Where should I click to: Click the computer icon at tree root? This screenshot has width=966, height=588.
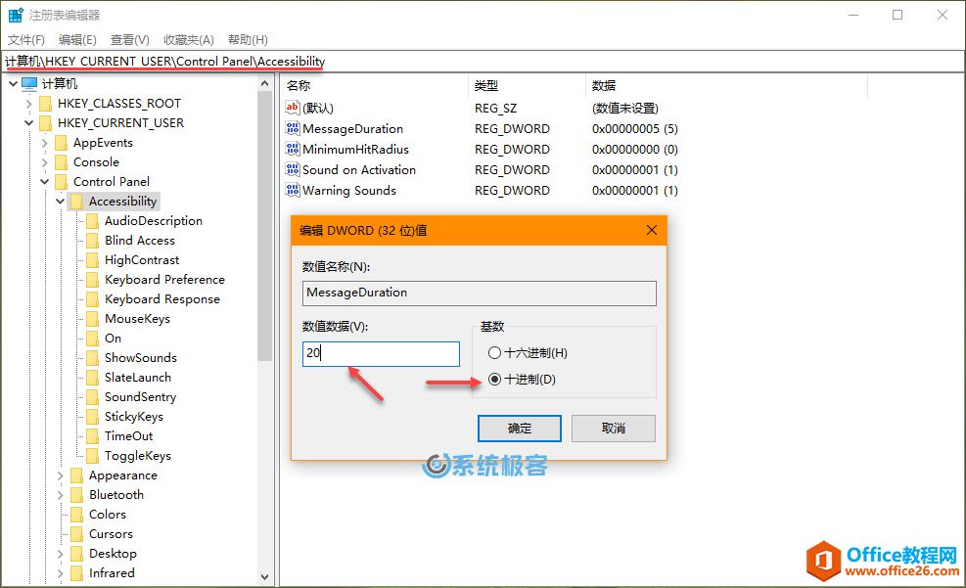pos(29,83)
